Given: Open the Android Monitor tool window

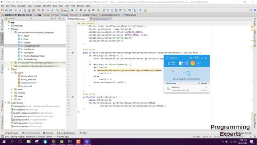Looking at the screenshot, I should click(66, 133).
